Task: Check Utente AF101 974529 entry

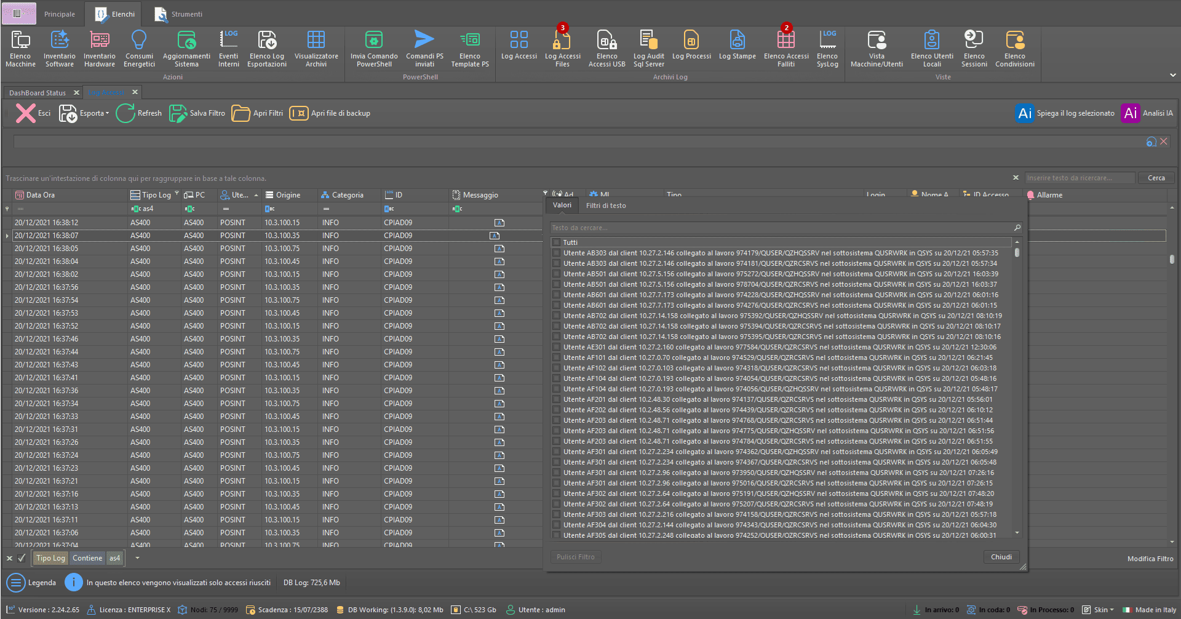Action: tap(556, 357)
